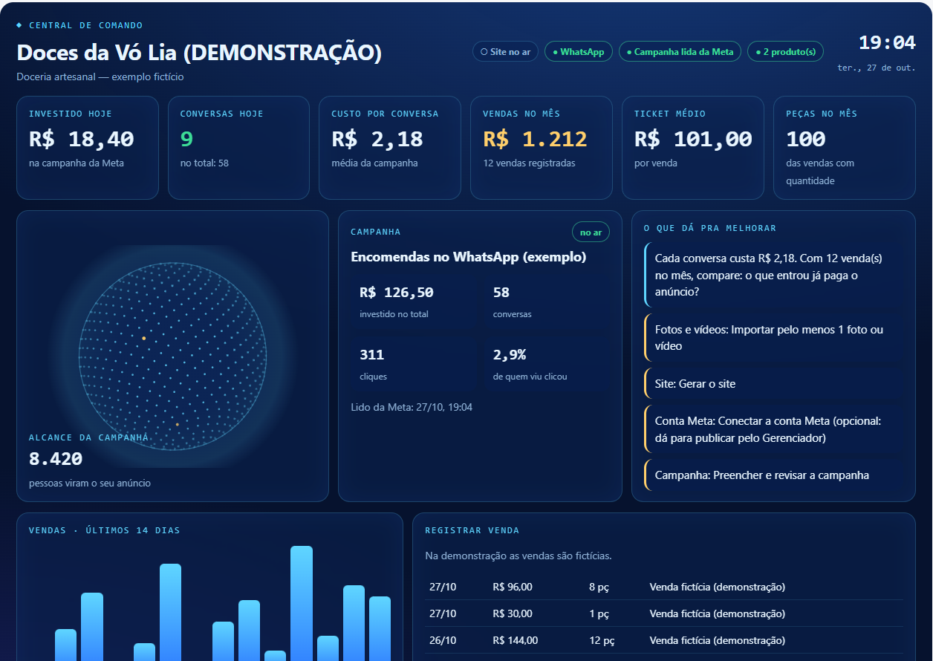Click the "Lido da Meta: 27/10, 19:04" line

[x=412, y=407]
